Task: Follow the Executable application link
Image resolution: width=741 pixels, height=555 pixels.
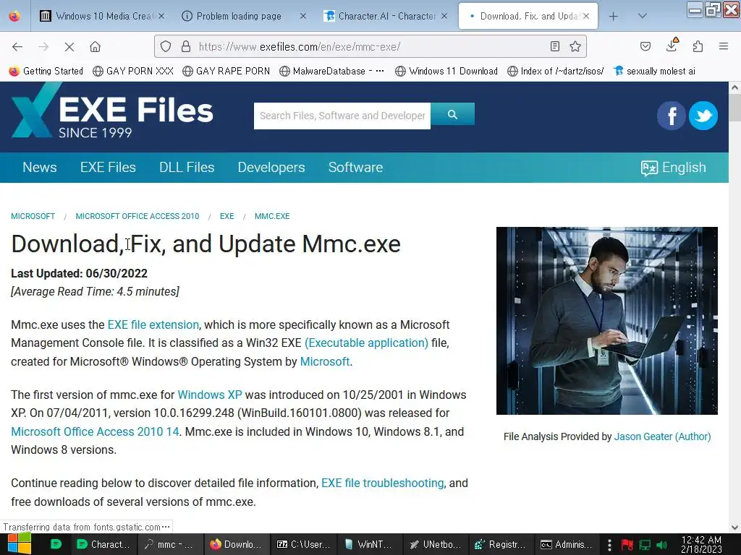Action: coord(366,343)
